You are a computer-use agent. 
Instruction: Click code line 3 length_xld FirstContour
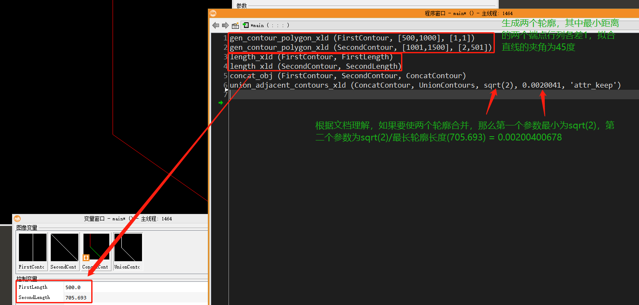click(312, 57)
